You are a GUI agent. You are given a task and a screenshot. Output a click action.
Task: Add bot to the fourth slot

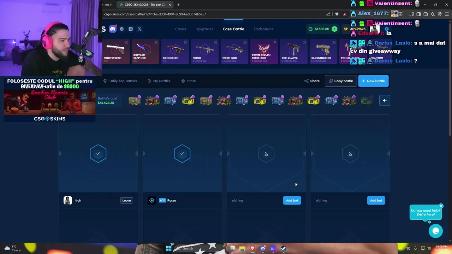[x=376, y=200]
